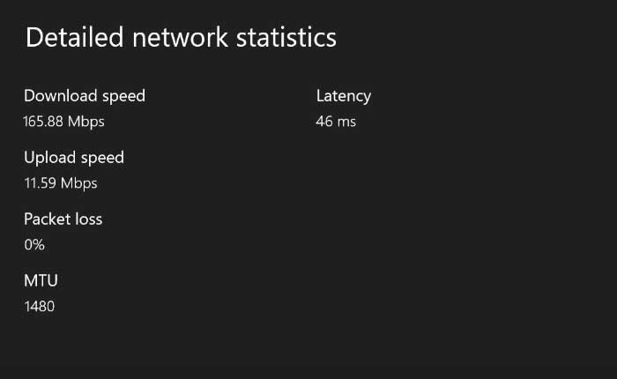Viewport: 617px width, 379px height.
Task: Click the 'Detailed network statistics' heading
Action: 181,38
